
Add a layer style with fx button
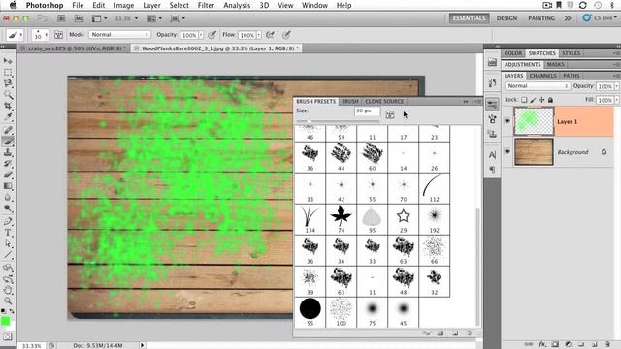coord(541,345)
